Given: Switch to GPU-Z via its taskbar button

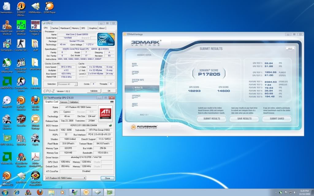Looking at the screenshot, I should [109, 192].
